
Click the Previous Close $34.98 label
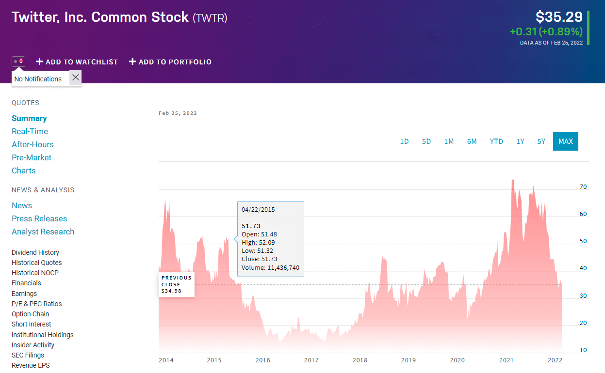pos(177,284)
